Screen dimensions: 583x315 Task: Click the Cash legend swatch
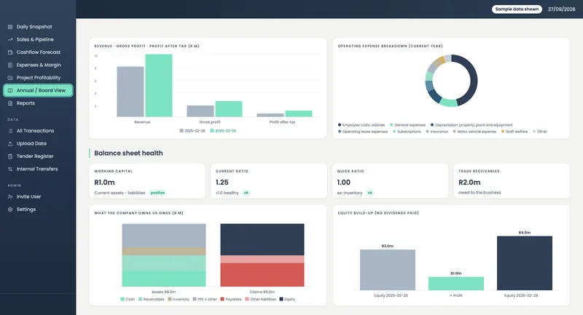[122, 299]
